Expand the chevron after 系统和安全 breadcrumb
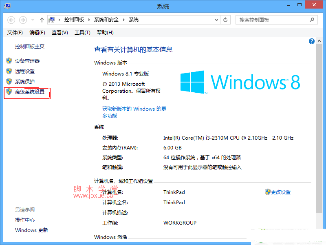Viewport: 326px width, 245px height. 124,20
